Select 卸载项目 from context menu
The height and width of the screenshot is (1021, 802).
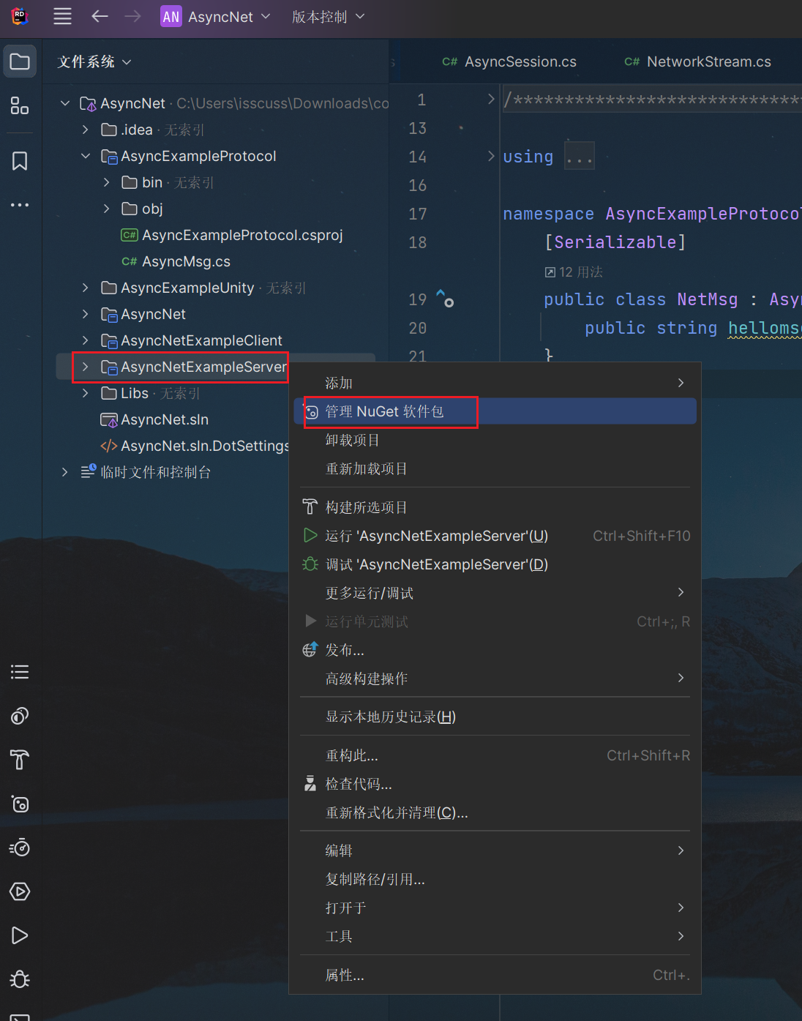[x=495, y=440]
